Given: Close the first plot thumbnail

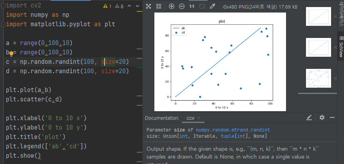Looking at the screenshot, I should coord(335,16).
